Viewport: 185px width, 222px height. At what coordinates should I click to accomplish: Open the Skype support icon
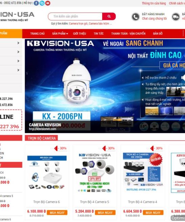tap(42, 3)
